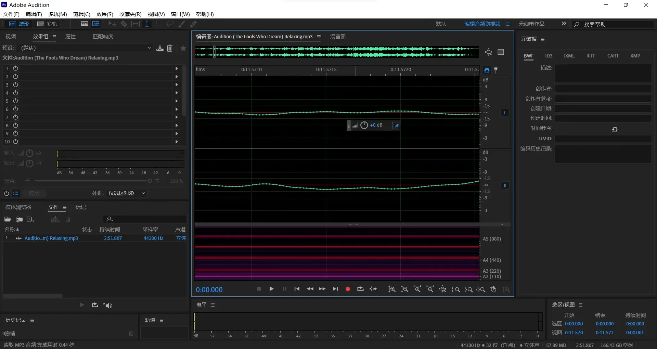657x349 pixels.
Task: Stop playback in the editor transport
Action: [x=259, y=289]
